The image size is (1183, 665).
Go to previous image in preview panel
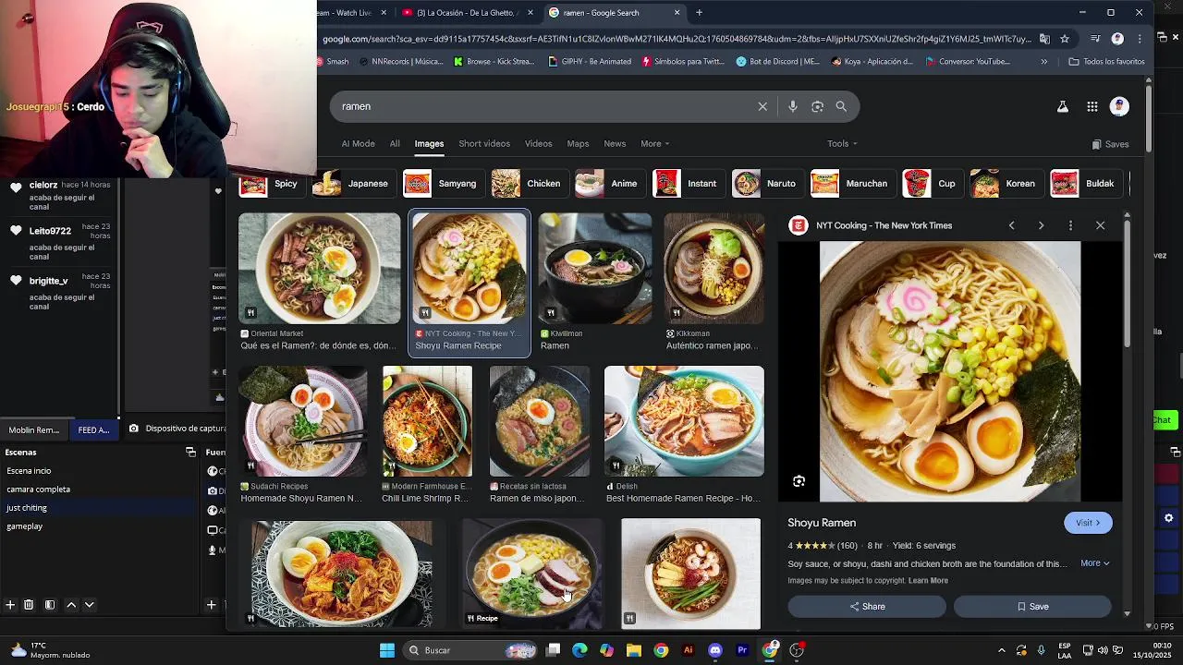click(1011, 225)
